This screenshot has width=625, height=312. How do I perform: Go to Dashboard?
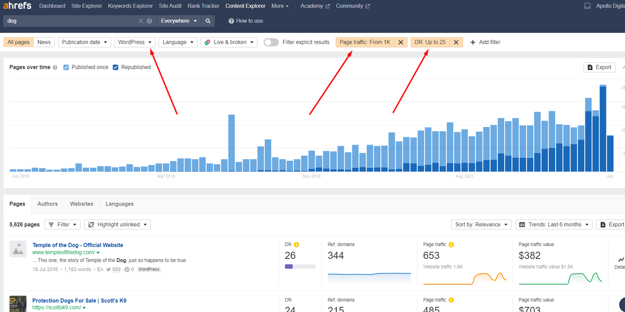click(x=52, y=6)
